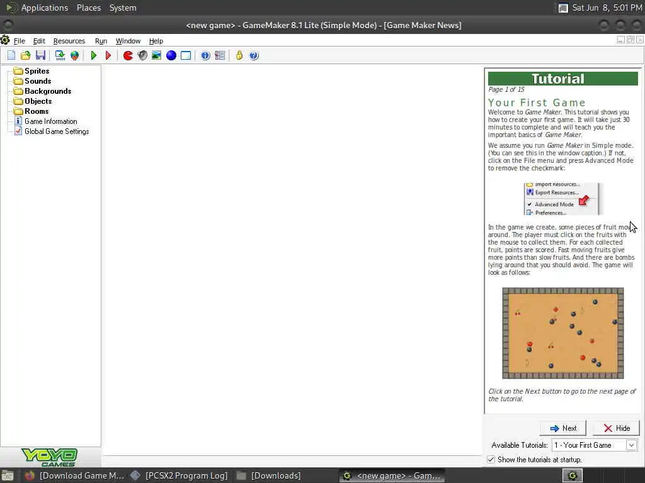This screenshot has width=645, height=483.
Task: Click the YoYo Games logo
Action: click(50, 457)
